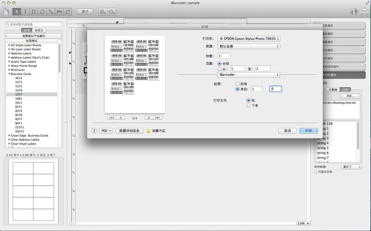This screenshot has width=371, height=231.
Task: Switch to 文件 tab in right panel
Action: point(345,90)
